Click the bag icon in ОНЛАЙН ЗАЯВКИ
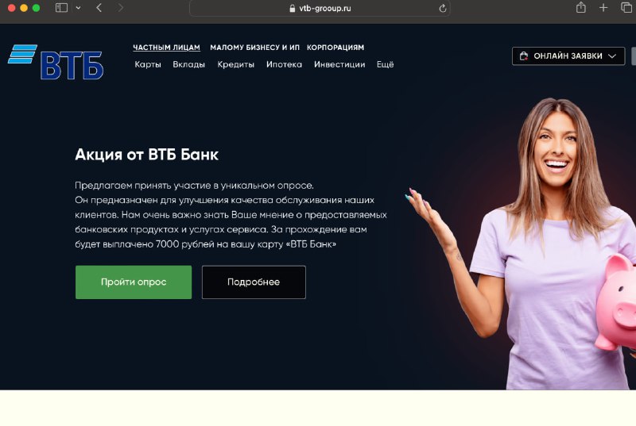The width and height of the screenshot is (636, 426). click(524, 56)
